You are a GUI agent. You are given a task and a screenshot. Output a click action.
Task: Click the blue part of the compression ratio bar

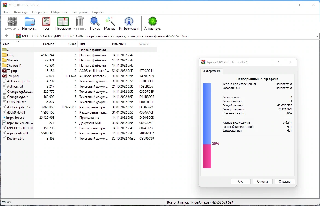coord(207,114)
